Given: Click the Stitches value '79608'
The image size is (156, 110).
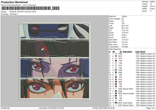Looking at the screenshot, I should tap(152, 2).
